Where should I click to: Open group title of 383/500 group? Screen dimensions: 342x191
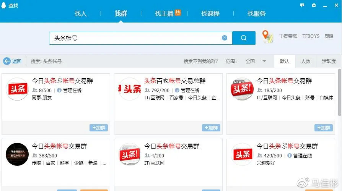(x=59, y=146)
